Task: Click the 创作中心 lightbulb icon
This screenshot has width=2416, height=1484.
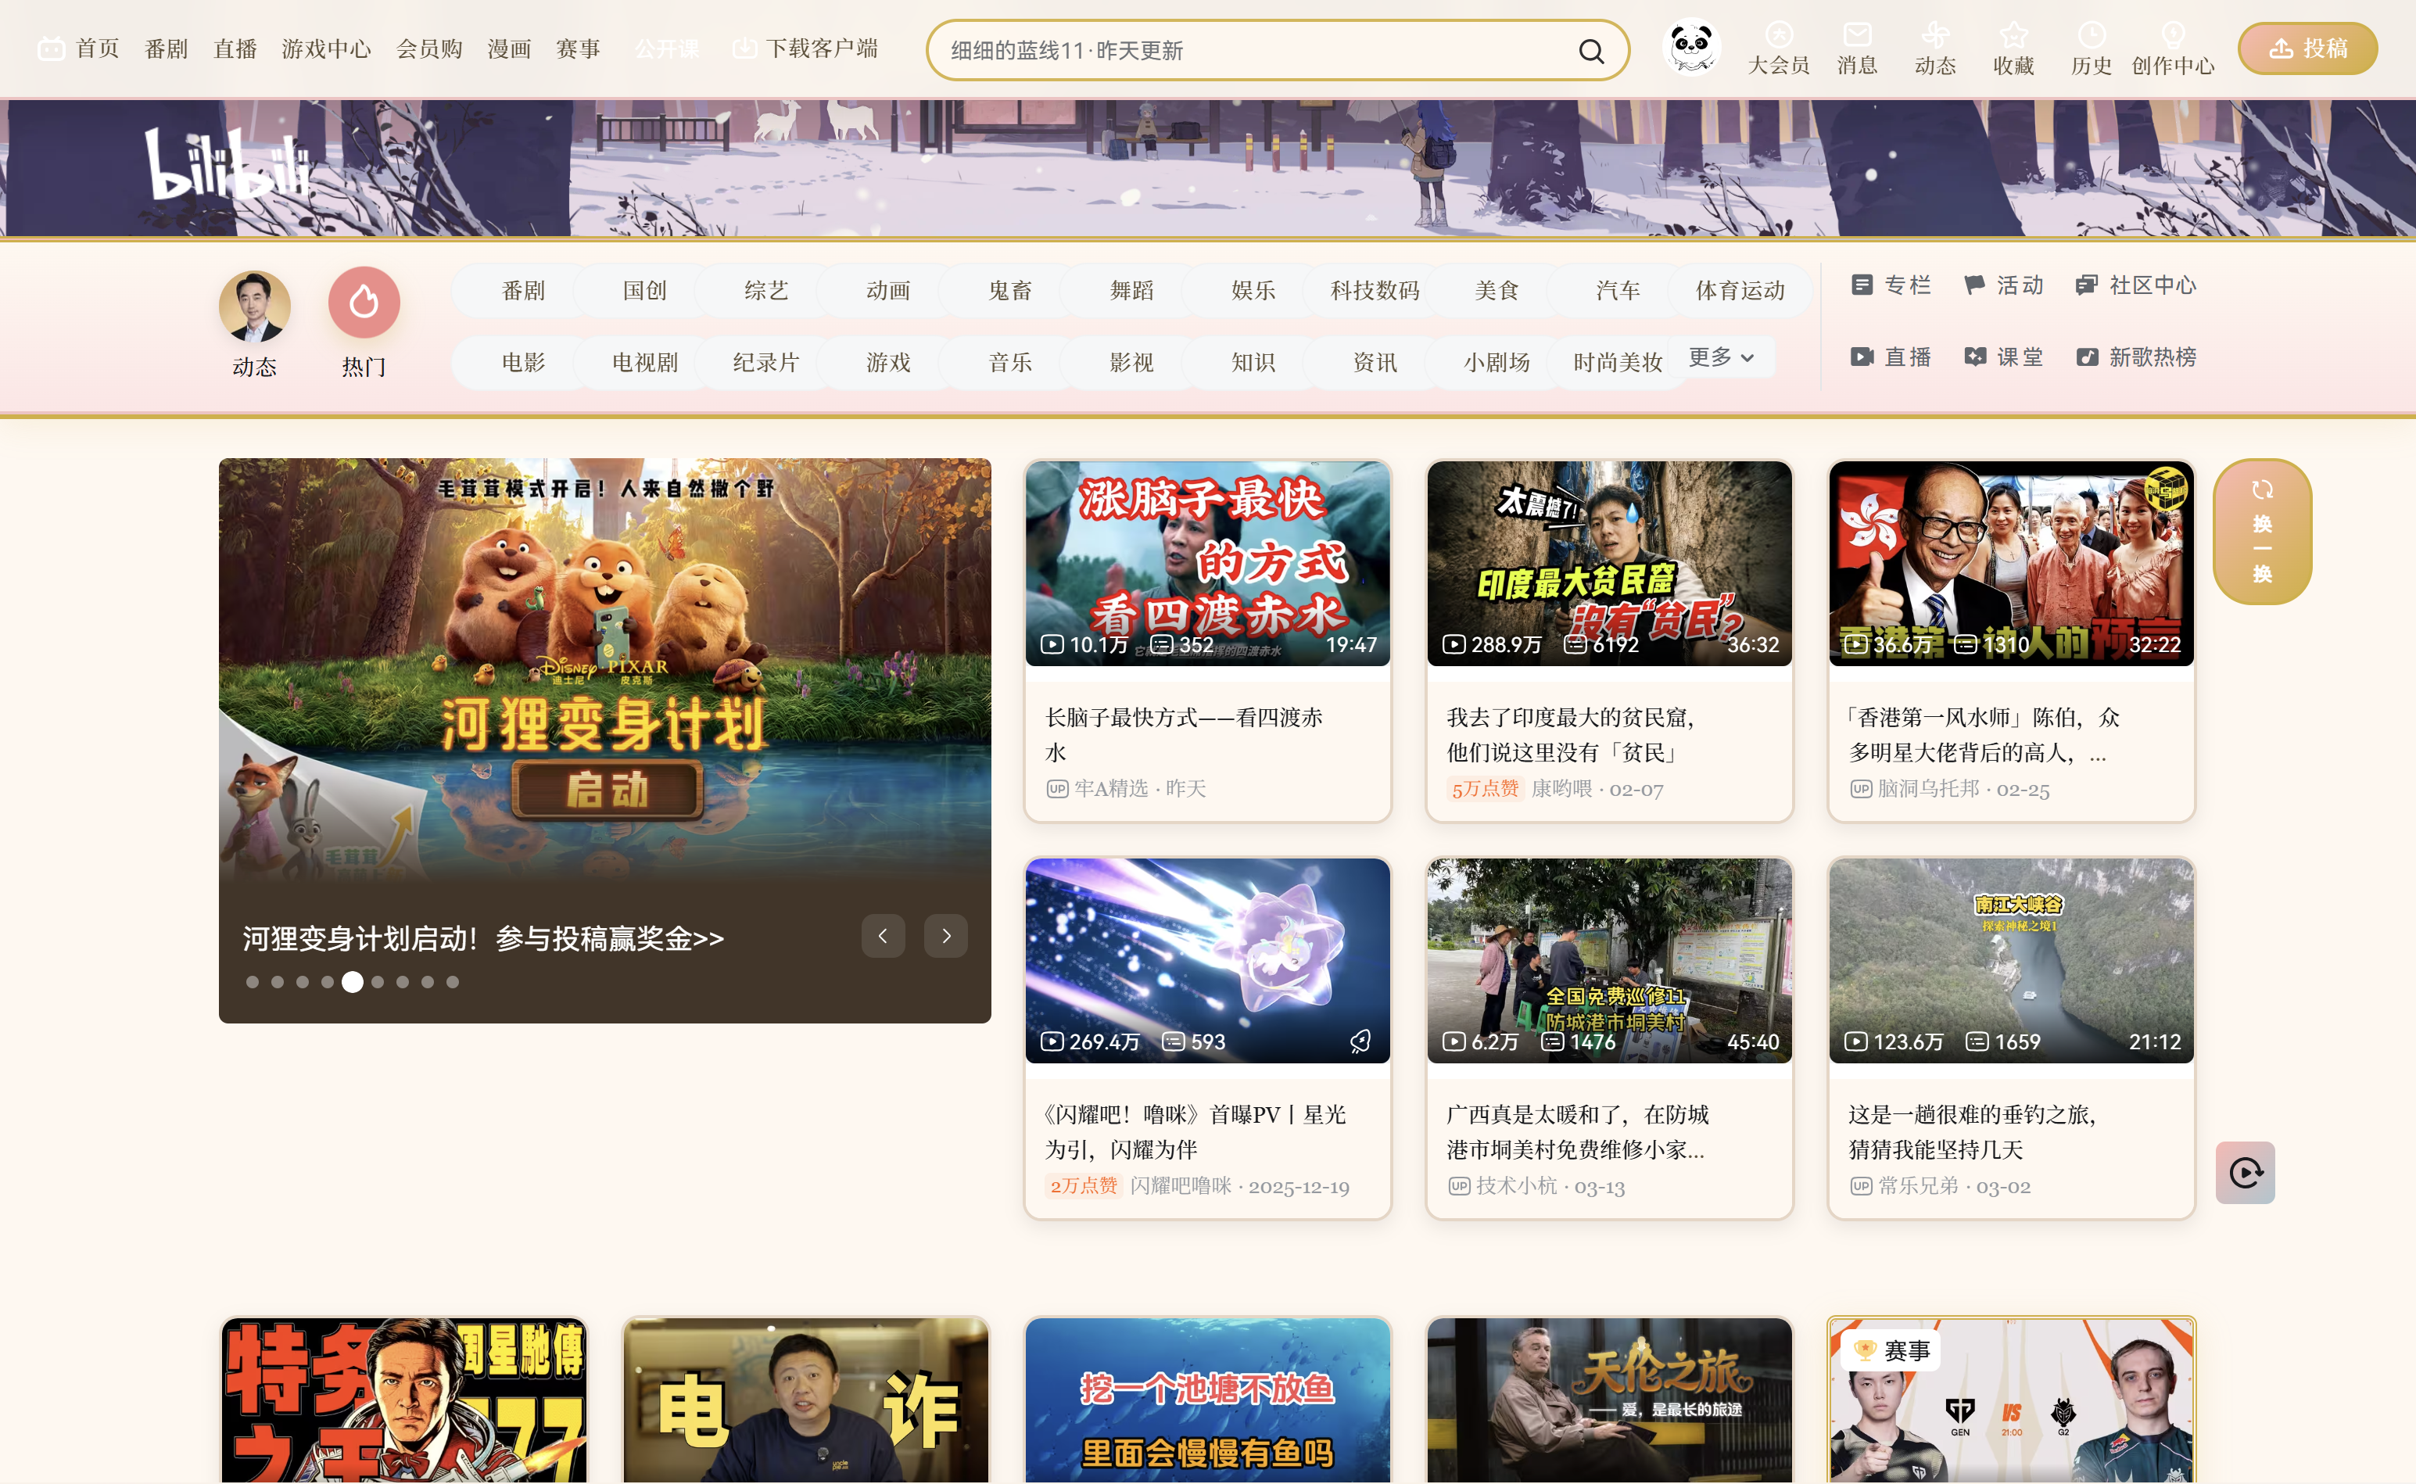Action: 2173,36
